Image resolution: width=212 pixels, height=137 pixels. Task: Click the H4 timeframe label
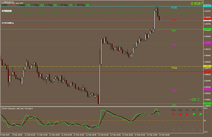pyautogui.click(x=194, y=110)
